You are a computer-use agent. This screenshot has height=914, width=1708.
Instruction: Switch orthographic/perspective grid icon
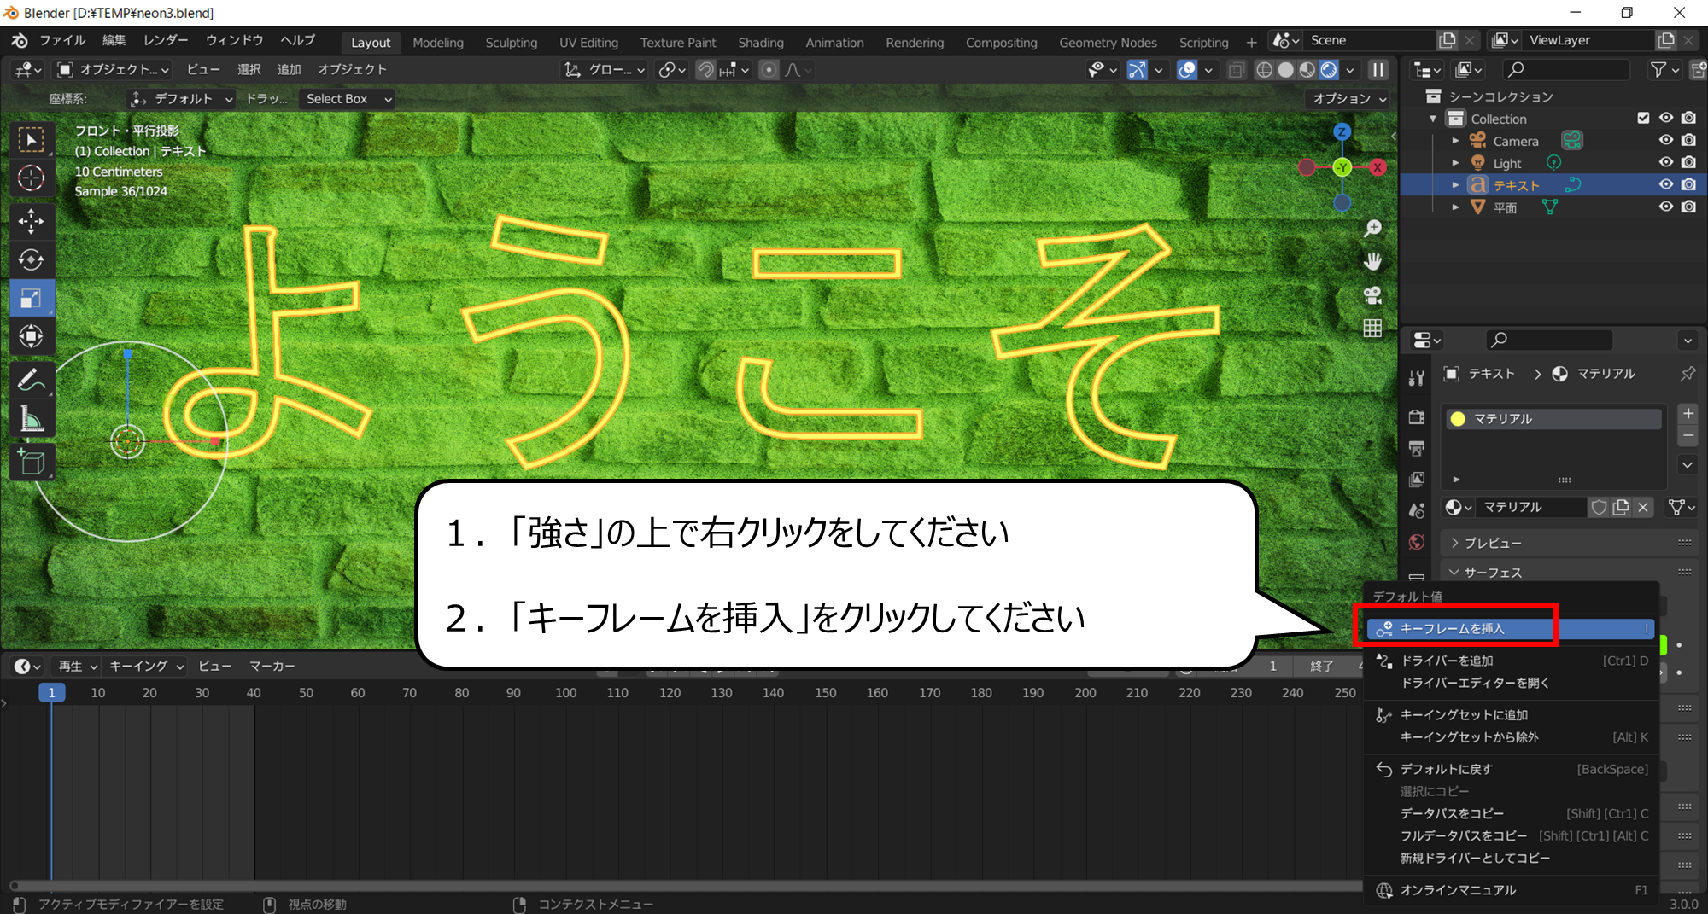click(x=1372, y=329)
